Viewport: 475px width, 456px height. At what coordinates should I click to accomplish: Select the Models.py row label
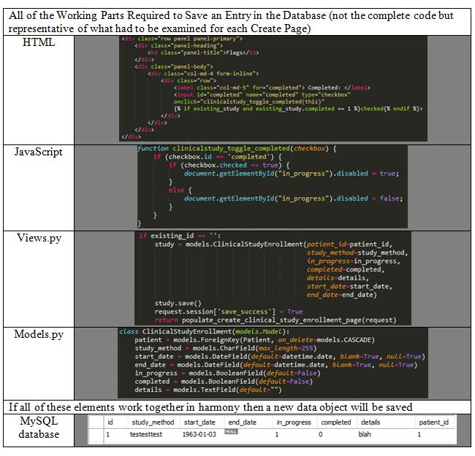pos(39,334)
